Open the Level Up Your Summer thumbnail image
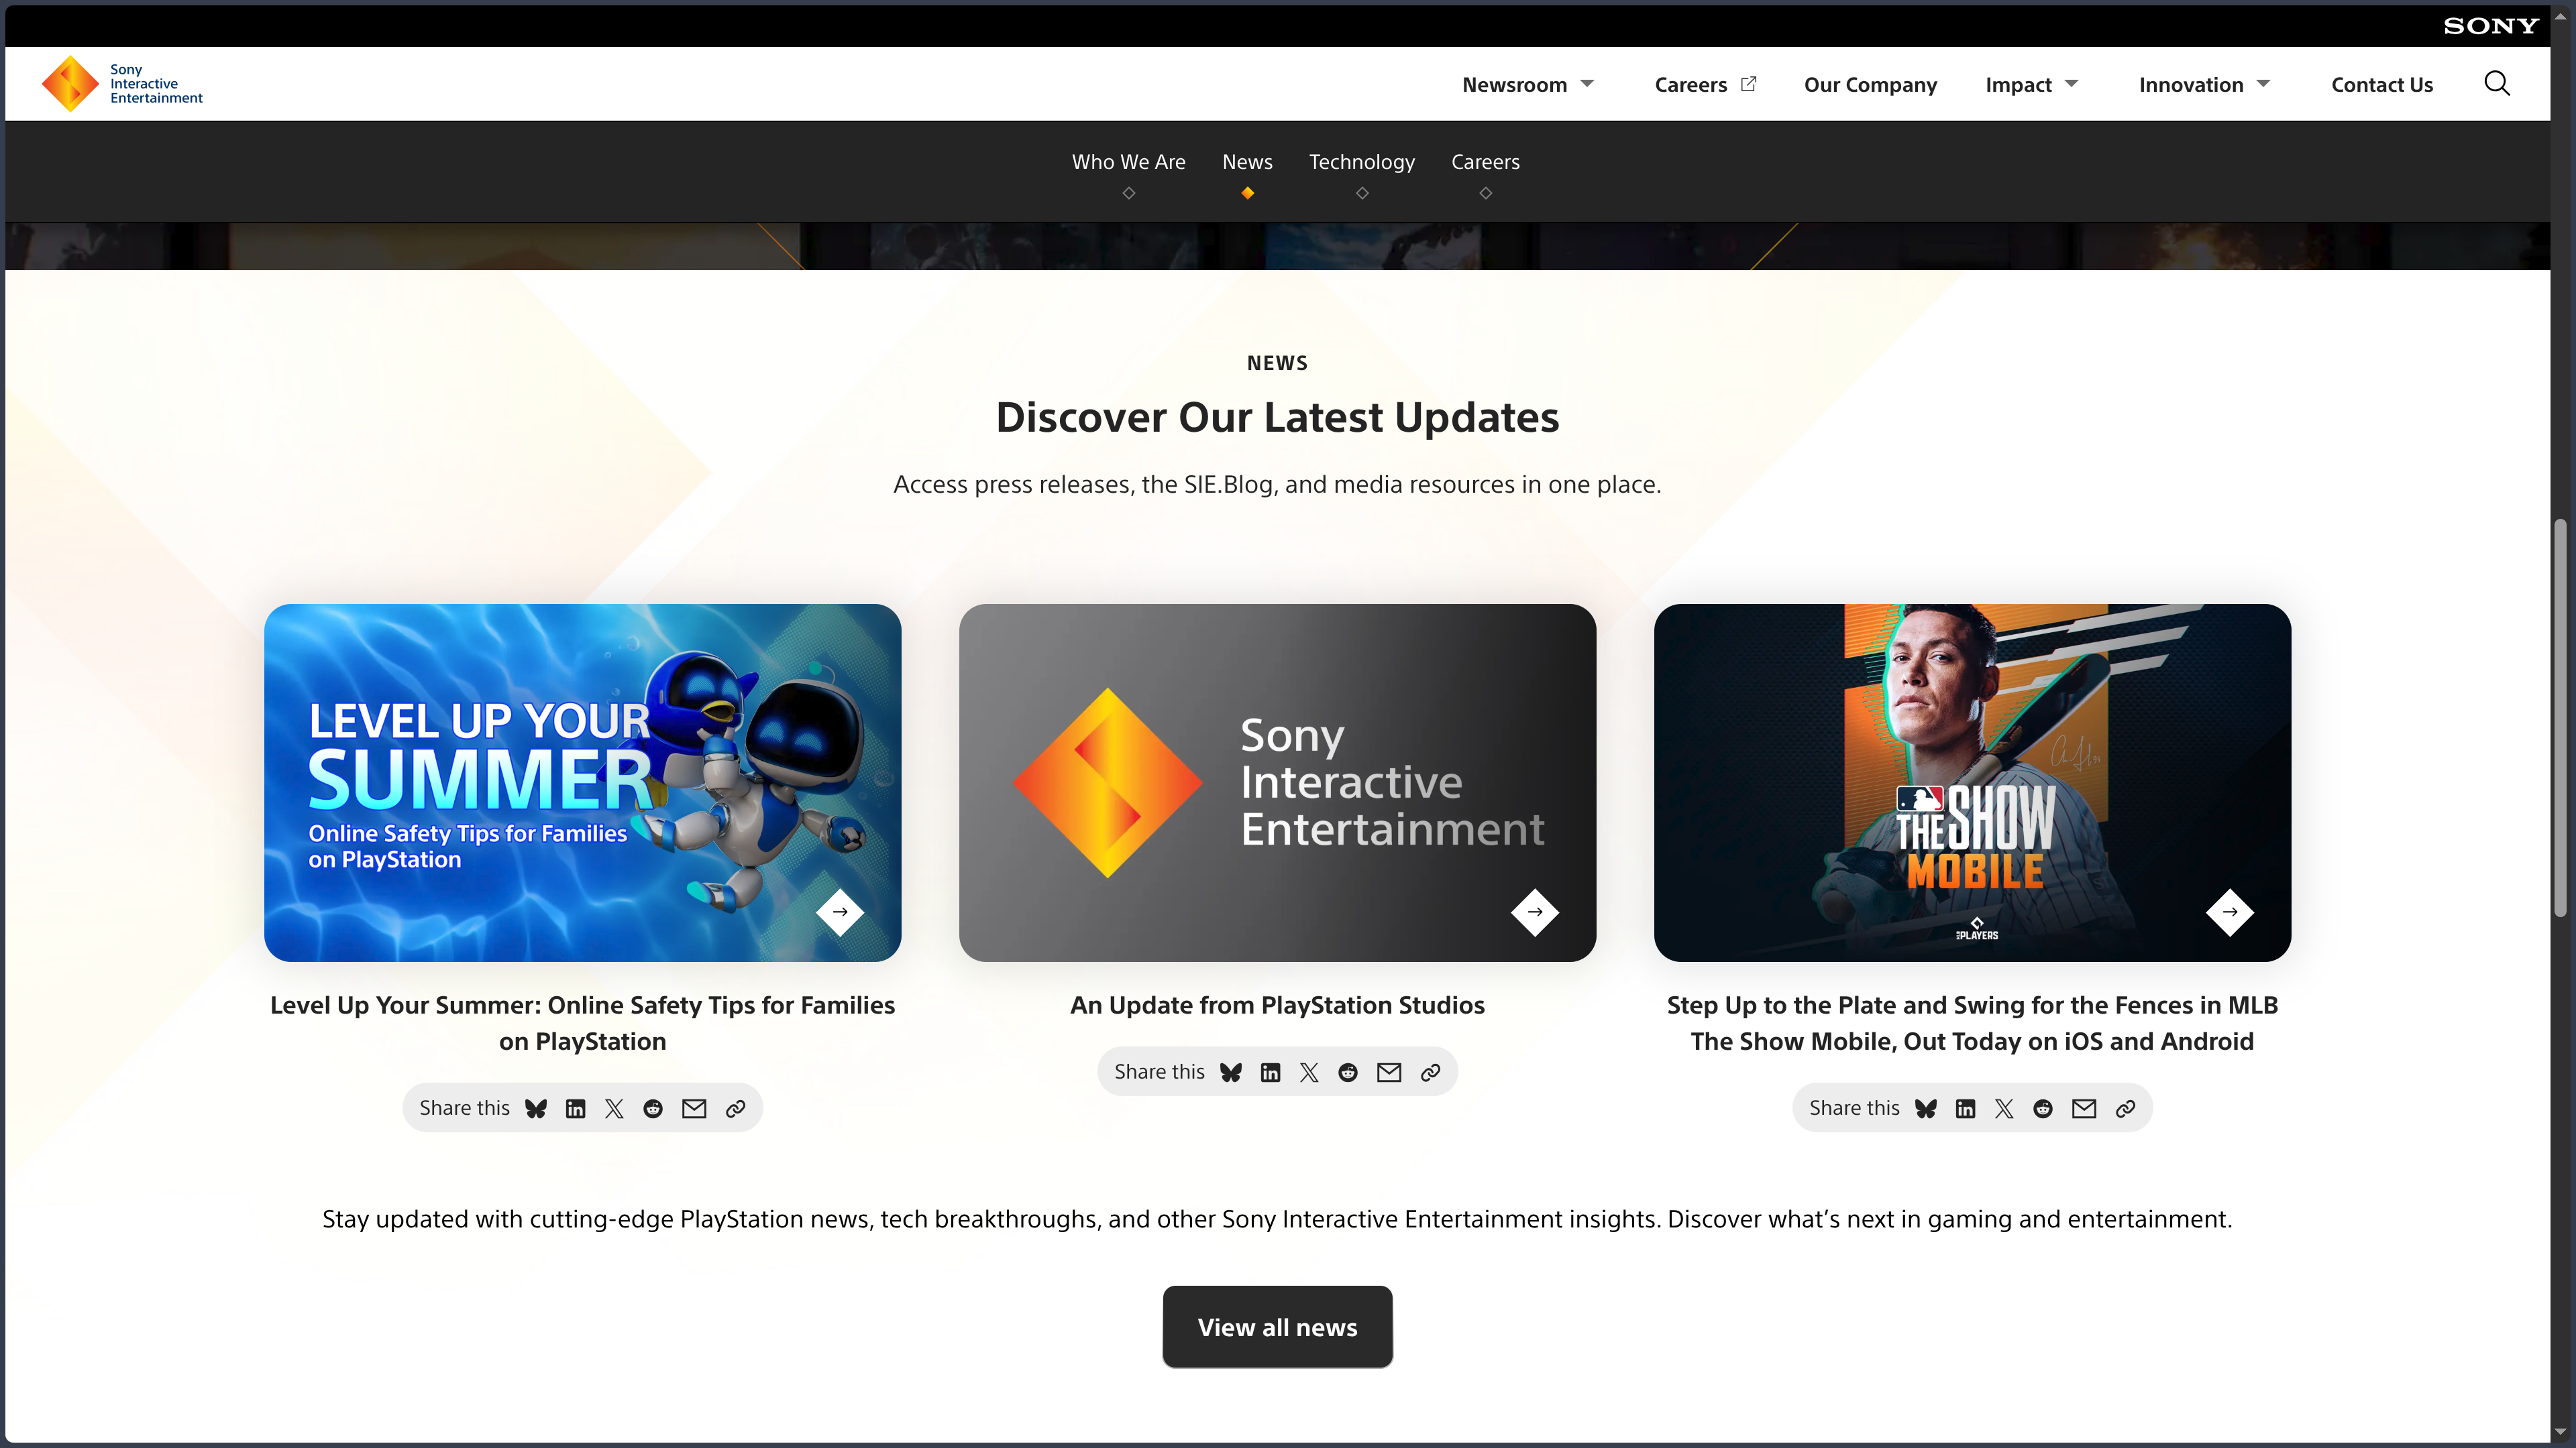This screenshot has height=1448, width=2576. pos(582,782)
